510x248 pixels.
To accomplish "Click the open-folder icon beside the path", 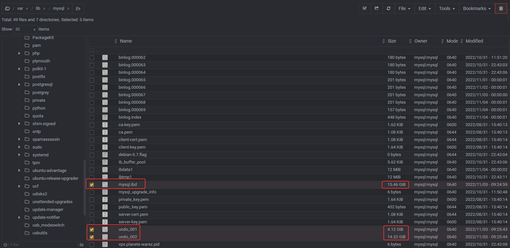I will click(78, 8).
